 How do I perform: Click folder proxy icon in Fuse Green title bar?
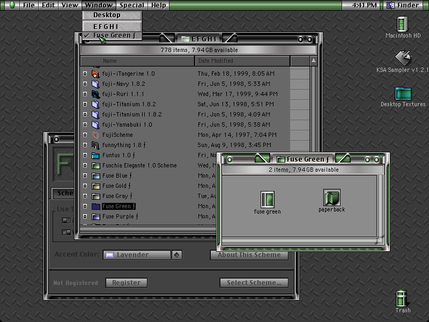[x=280, y=159]
